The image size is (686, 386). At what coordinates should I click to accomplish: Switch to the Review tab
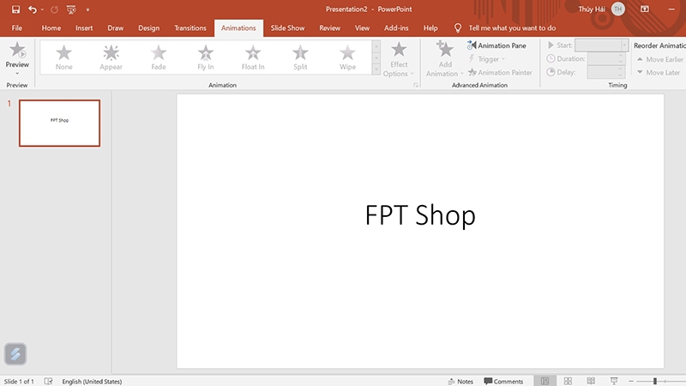pos(330,28)
